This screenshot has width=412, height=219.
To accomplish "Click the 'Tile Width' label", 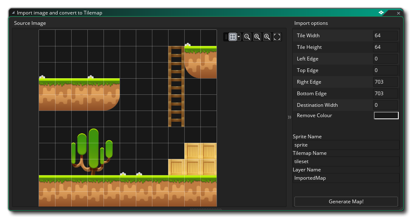I will coord(308,36).
